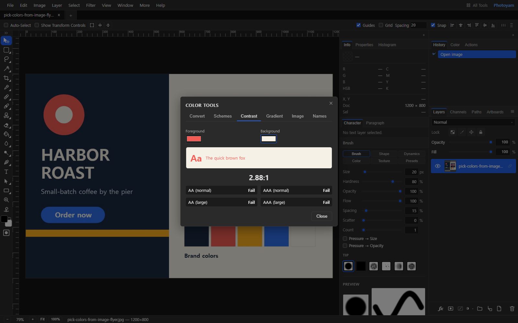This screenshot has height=323, width=518.
Task: Hide the pick-colors-from-image layer via eye icon
Action: 437,166
